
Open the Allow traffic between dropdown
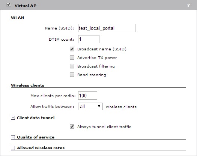[90, 106]
